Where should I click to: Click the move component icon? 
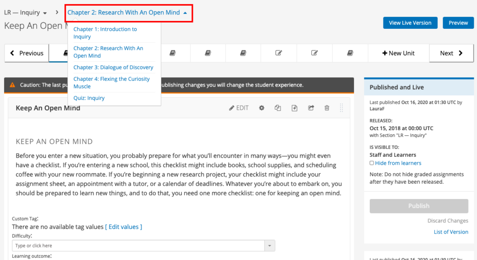pos(294,108)
